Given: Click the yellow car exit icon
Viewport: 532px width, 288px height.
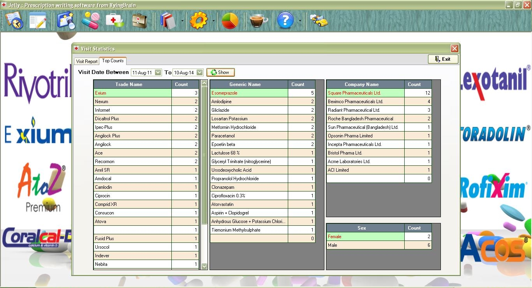Looking at the screenshot, I should pyautogui.click(x=319, y=20).
